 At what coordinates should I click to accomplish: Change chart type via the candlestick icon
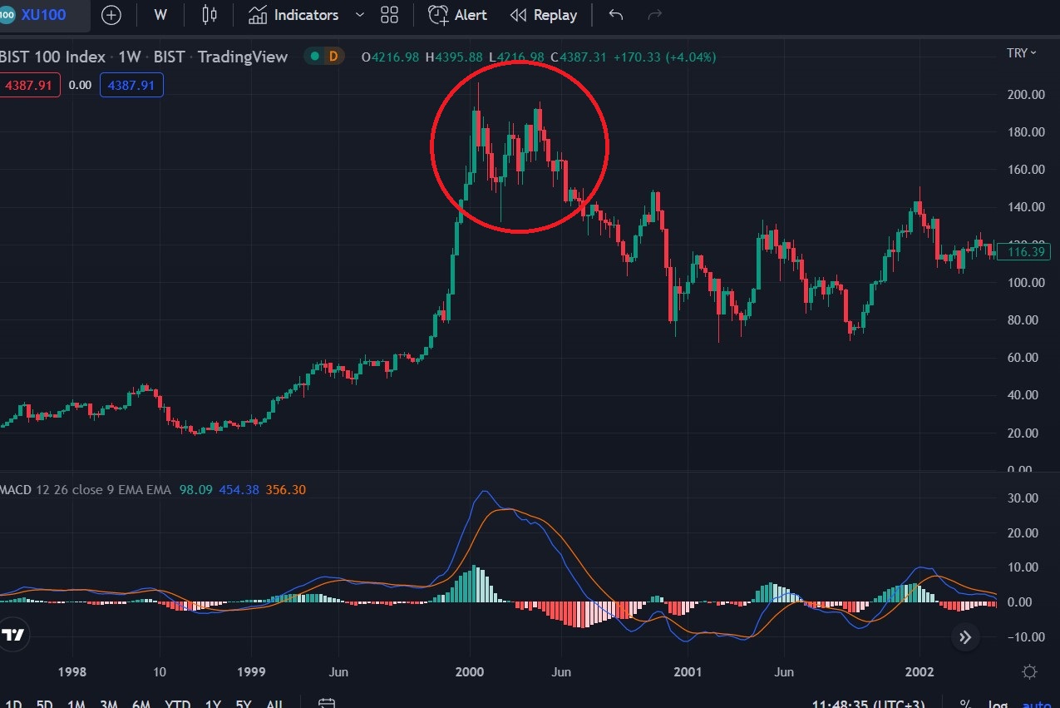210,15
